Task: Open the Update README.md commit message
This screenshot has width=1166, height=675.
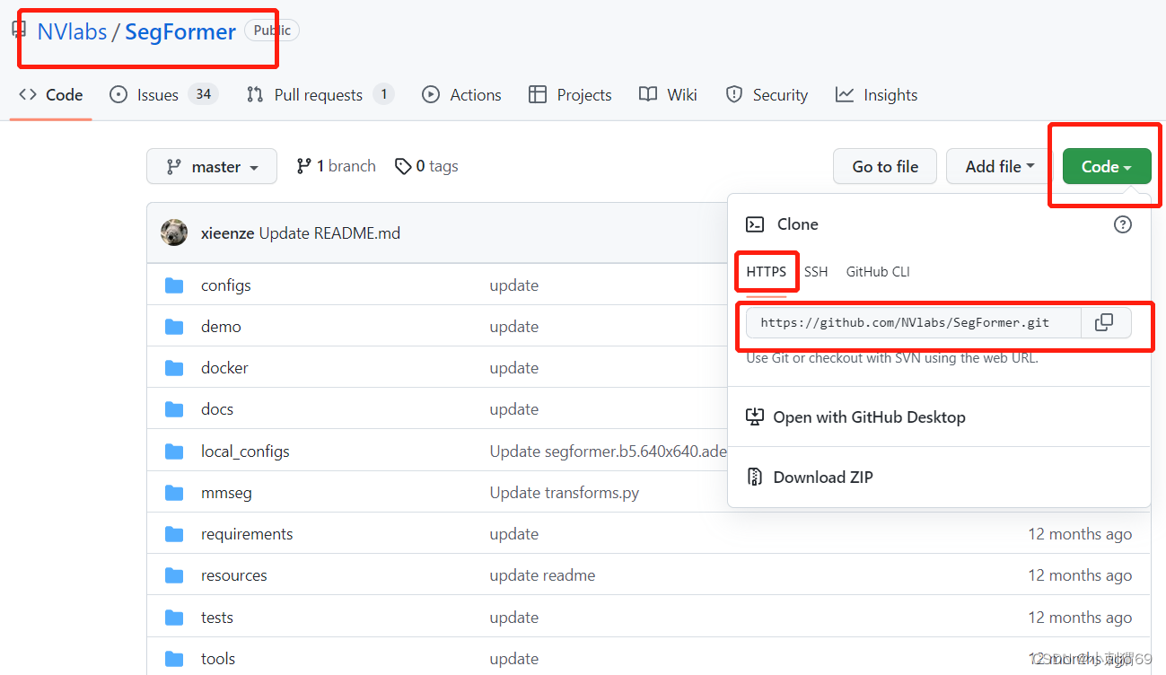Action: 329,233
